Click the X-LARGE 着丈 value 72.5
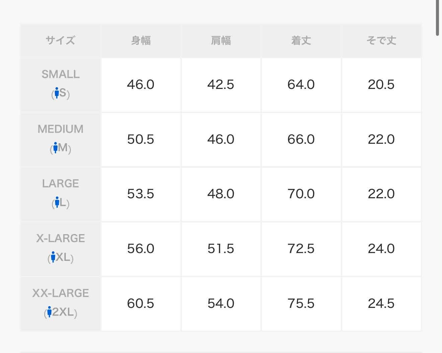 tap(301, 249)
